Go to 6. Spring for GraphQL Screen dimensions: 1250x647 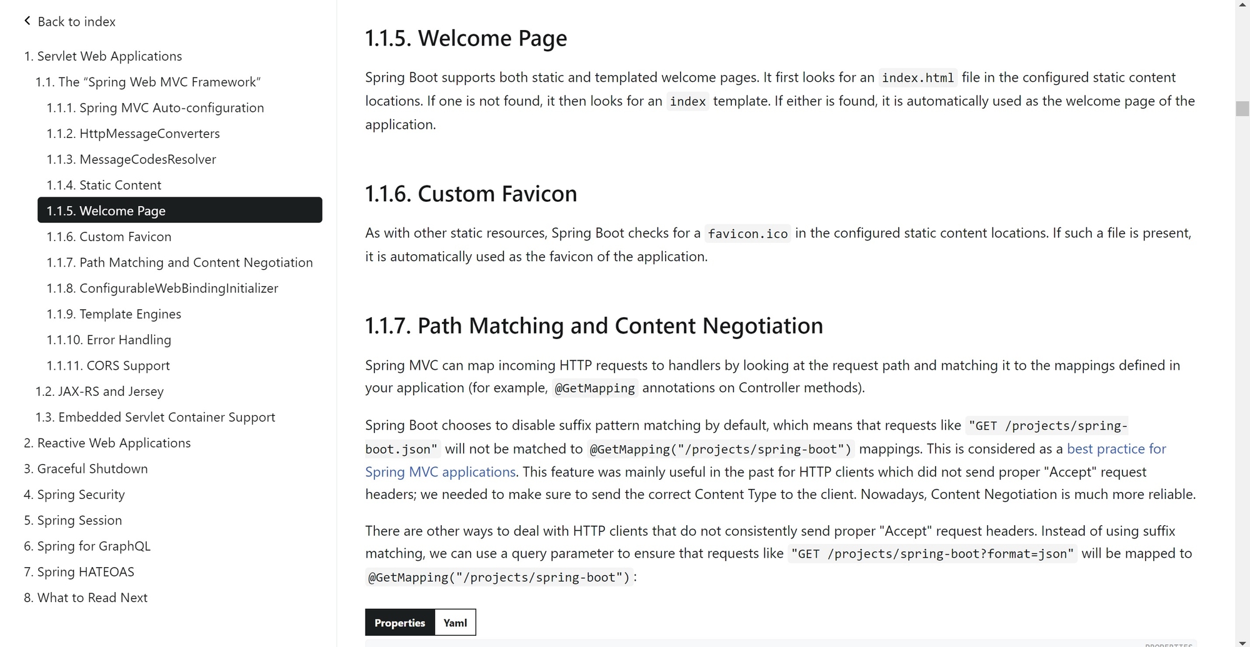pyautogui.click(x=87, y=546)
